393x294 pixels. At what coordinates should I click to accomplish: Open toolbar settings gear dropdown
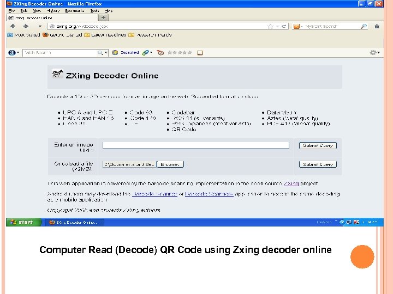(374, 52)
